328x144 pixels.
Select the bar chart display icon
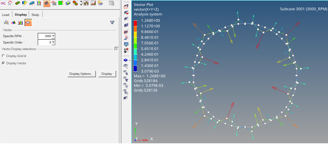[x=21, y=23]
